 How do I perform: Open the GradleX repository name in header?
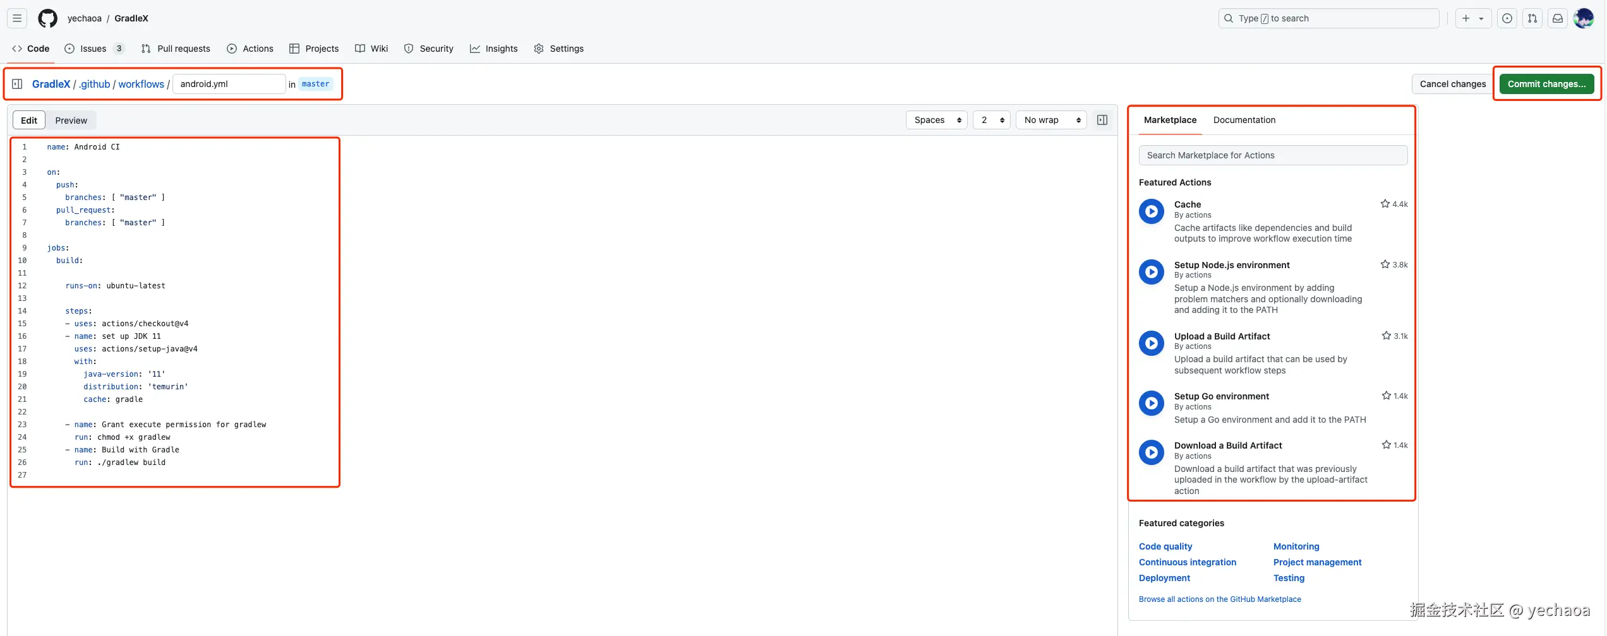point(131,18)
